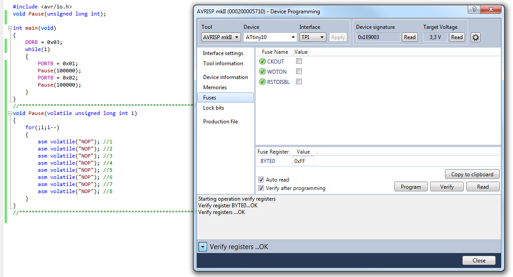Viewport: 513px width, 277px height.
Task: Open Device information page
Action: point(225,77)
